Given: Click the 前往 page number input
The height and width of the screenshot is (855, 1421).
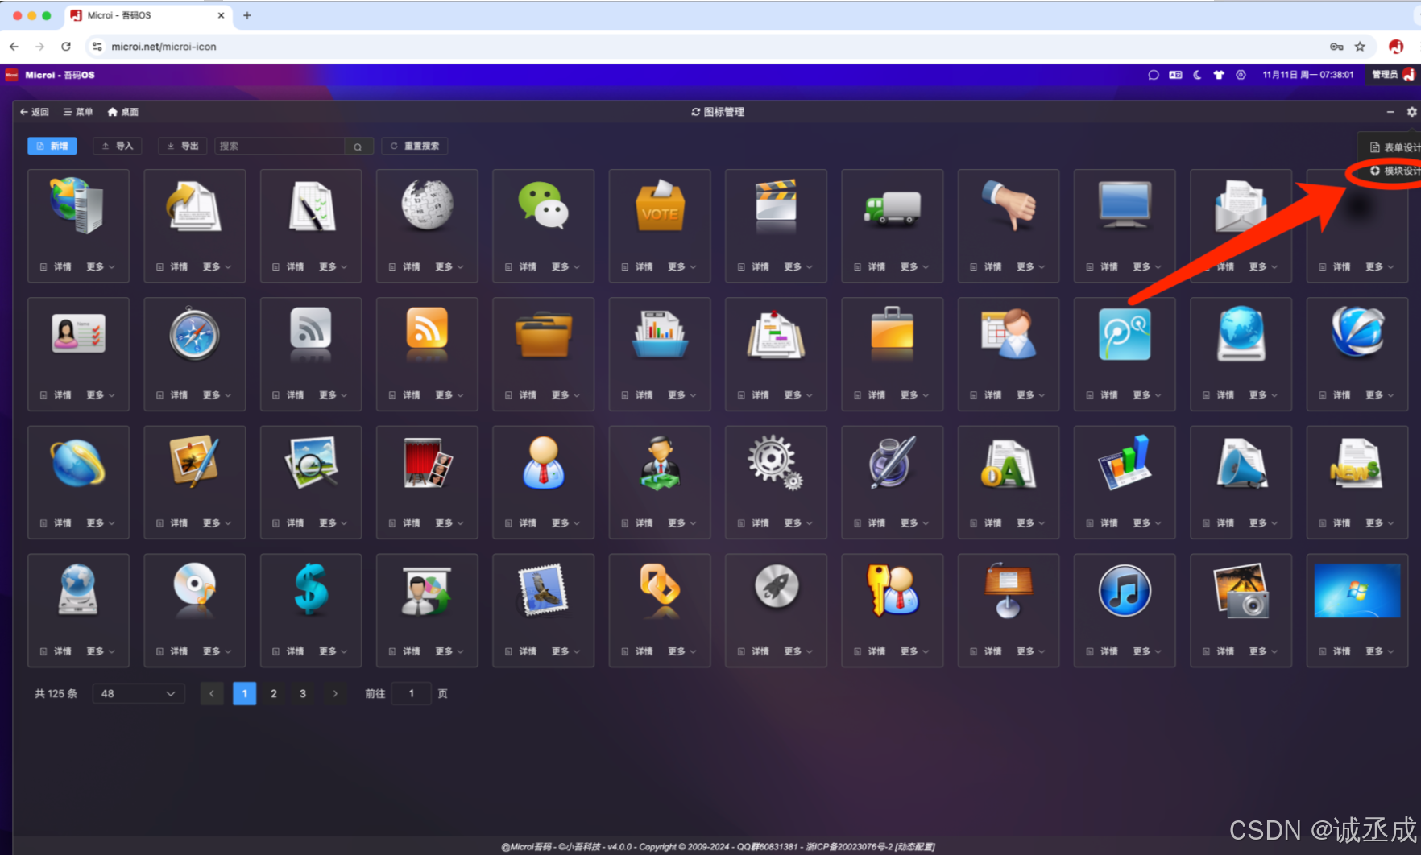Looking at the screenshot, I should pyautogui.click(x=411, y=693).
